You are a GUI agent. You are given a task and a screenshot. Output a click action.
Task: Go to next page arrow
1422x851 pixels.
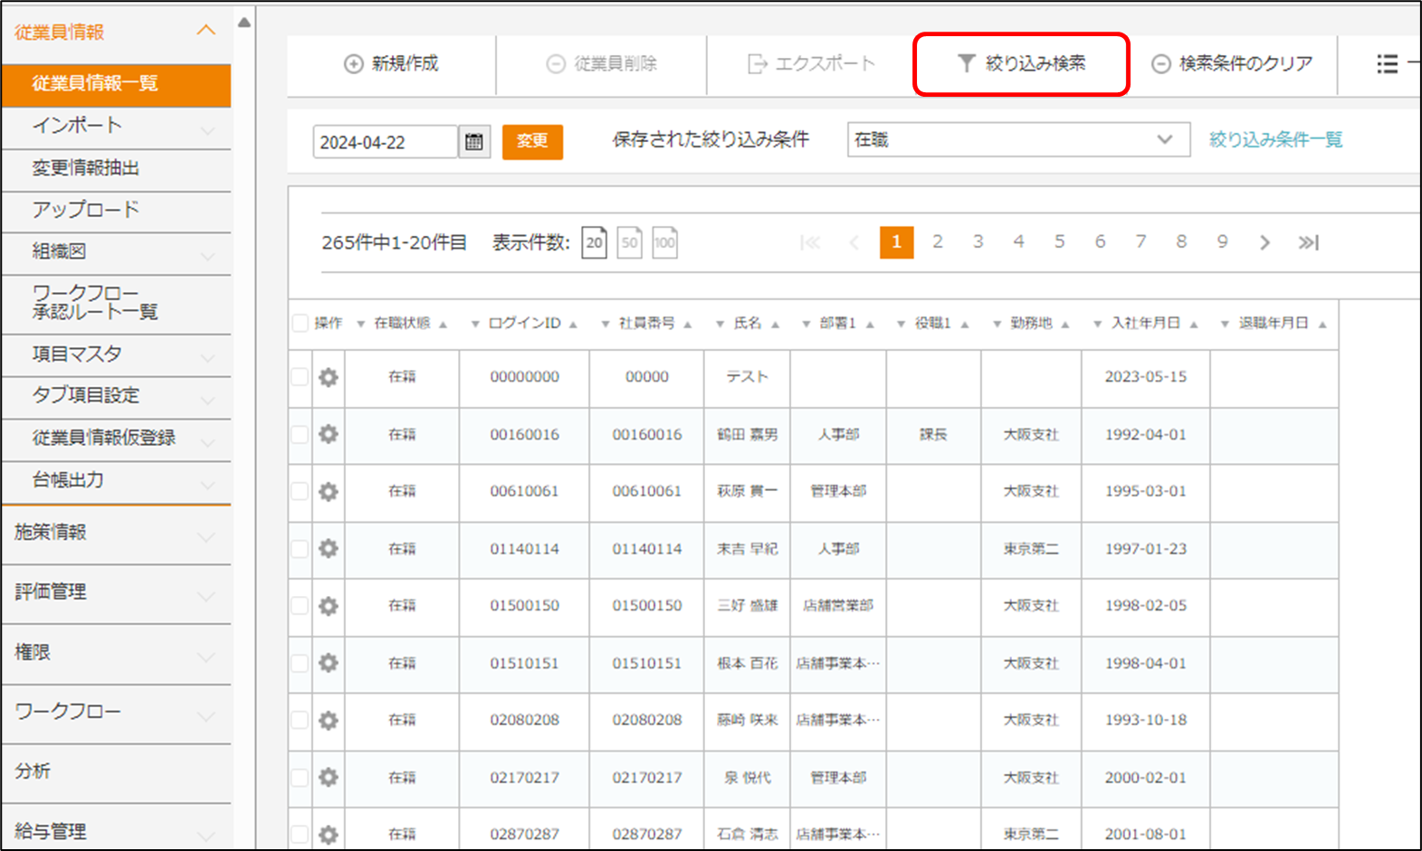tap(1265, 242)
